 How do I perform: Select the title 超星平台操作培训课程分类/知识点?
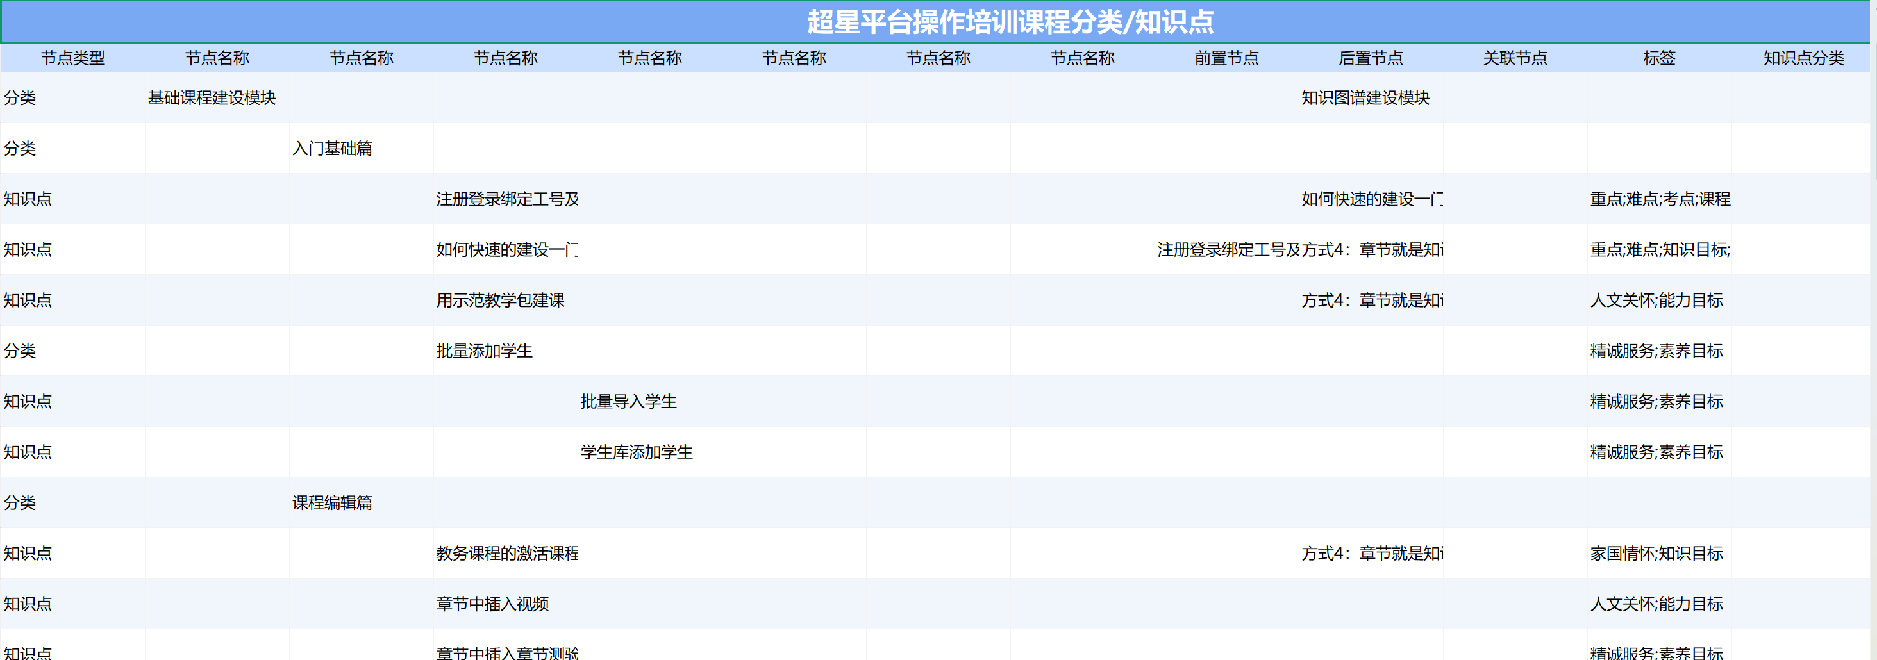1010,22
